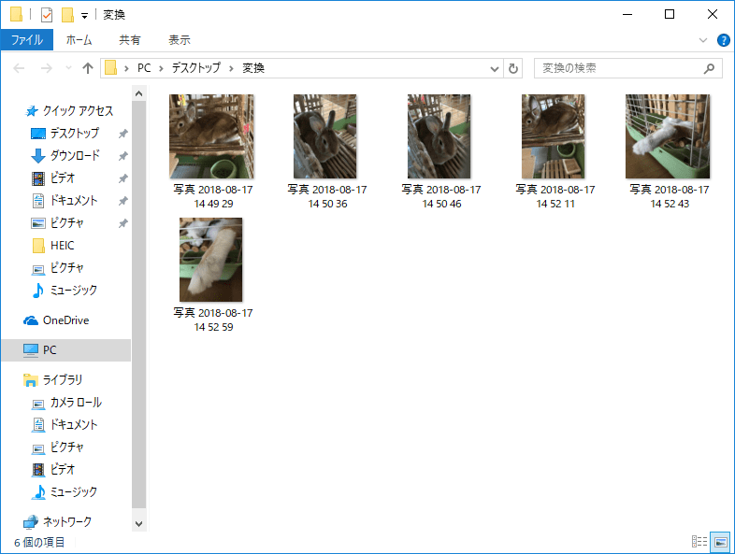Open pinned ドキュメント under Quick Access
The height and width of the screenshot is (554, 735).
74,201
